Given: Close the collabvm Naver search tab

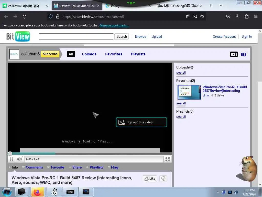Looking at the screenshot, I should [x=47, y=6].
